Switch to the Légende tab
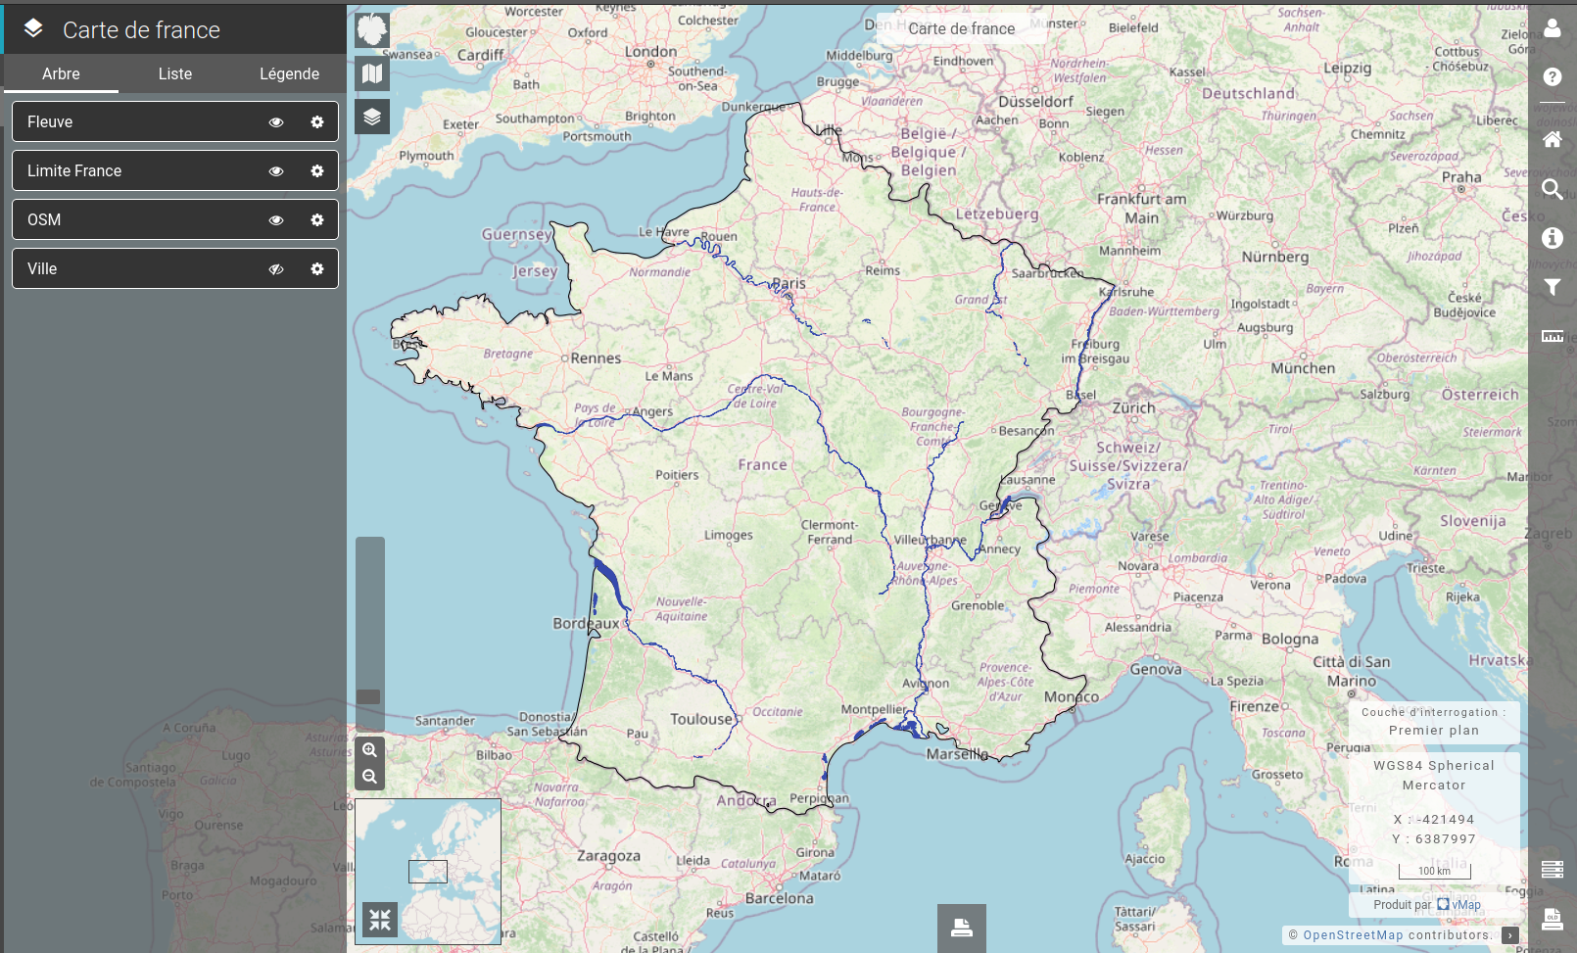Screen dimensions: 1577x953 click(x=289, y=74)
